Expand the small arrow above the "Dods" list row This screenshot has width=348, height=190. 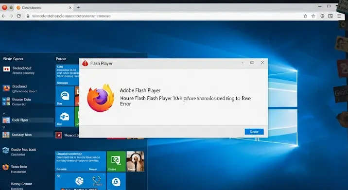coord(3,113)
